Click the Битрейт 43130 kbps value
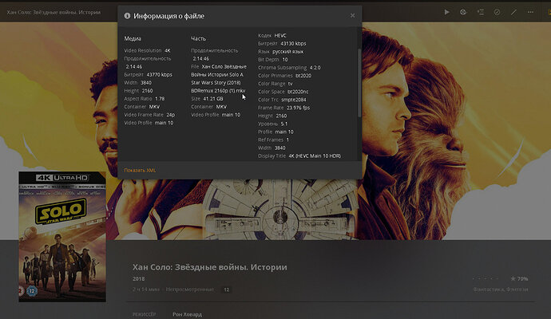This screenshot has height=319, width=551. click(x=293, y=44)
